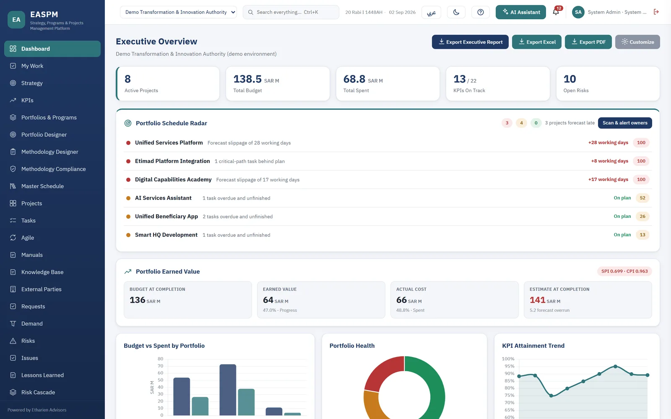Select Unified Beneficiary App row

click(x=388, y=217)
